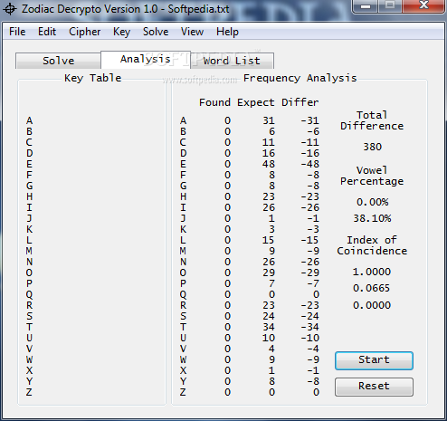Click letter Z in the Key Table
This screenshot has width=447, height=421.
tap(29, 392)
